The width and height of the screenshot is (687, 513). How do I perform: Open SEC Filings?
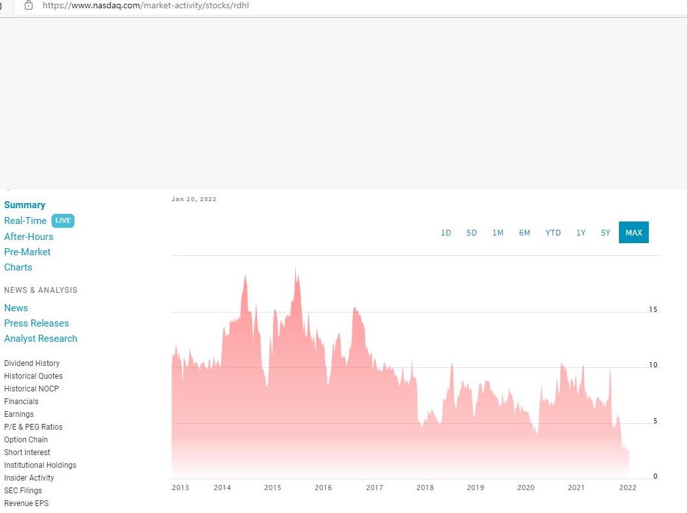[23, 490]
